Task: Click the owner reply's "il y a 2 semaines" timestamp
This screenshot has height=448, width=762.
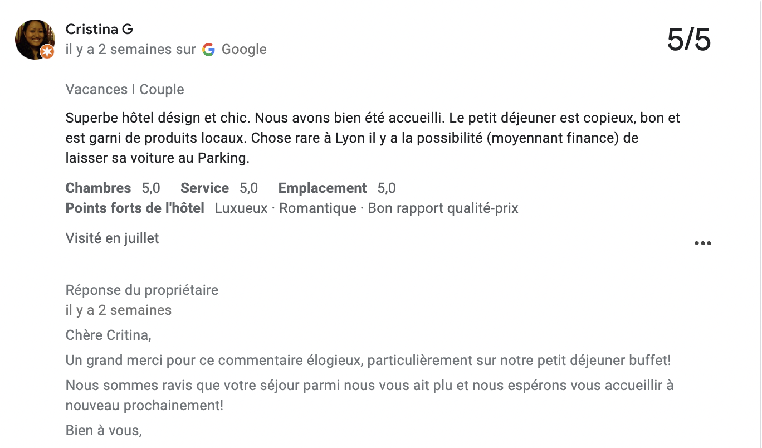Action: tap(119, 310)
